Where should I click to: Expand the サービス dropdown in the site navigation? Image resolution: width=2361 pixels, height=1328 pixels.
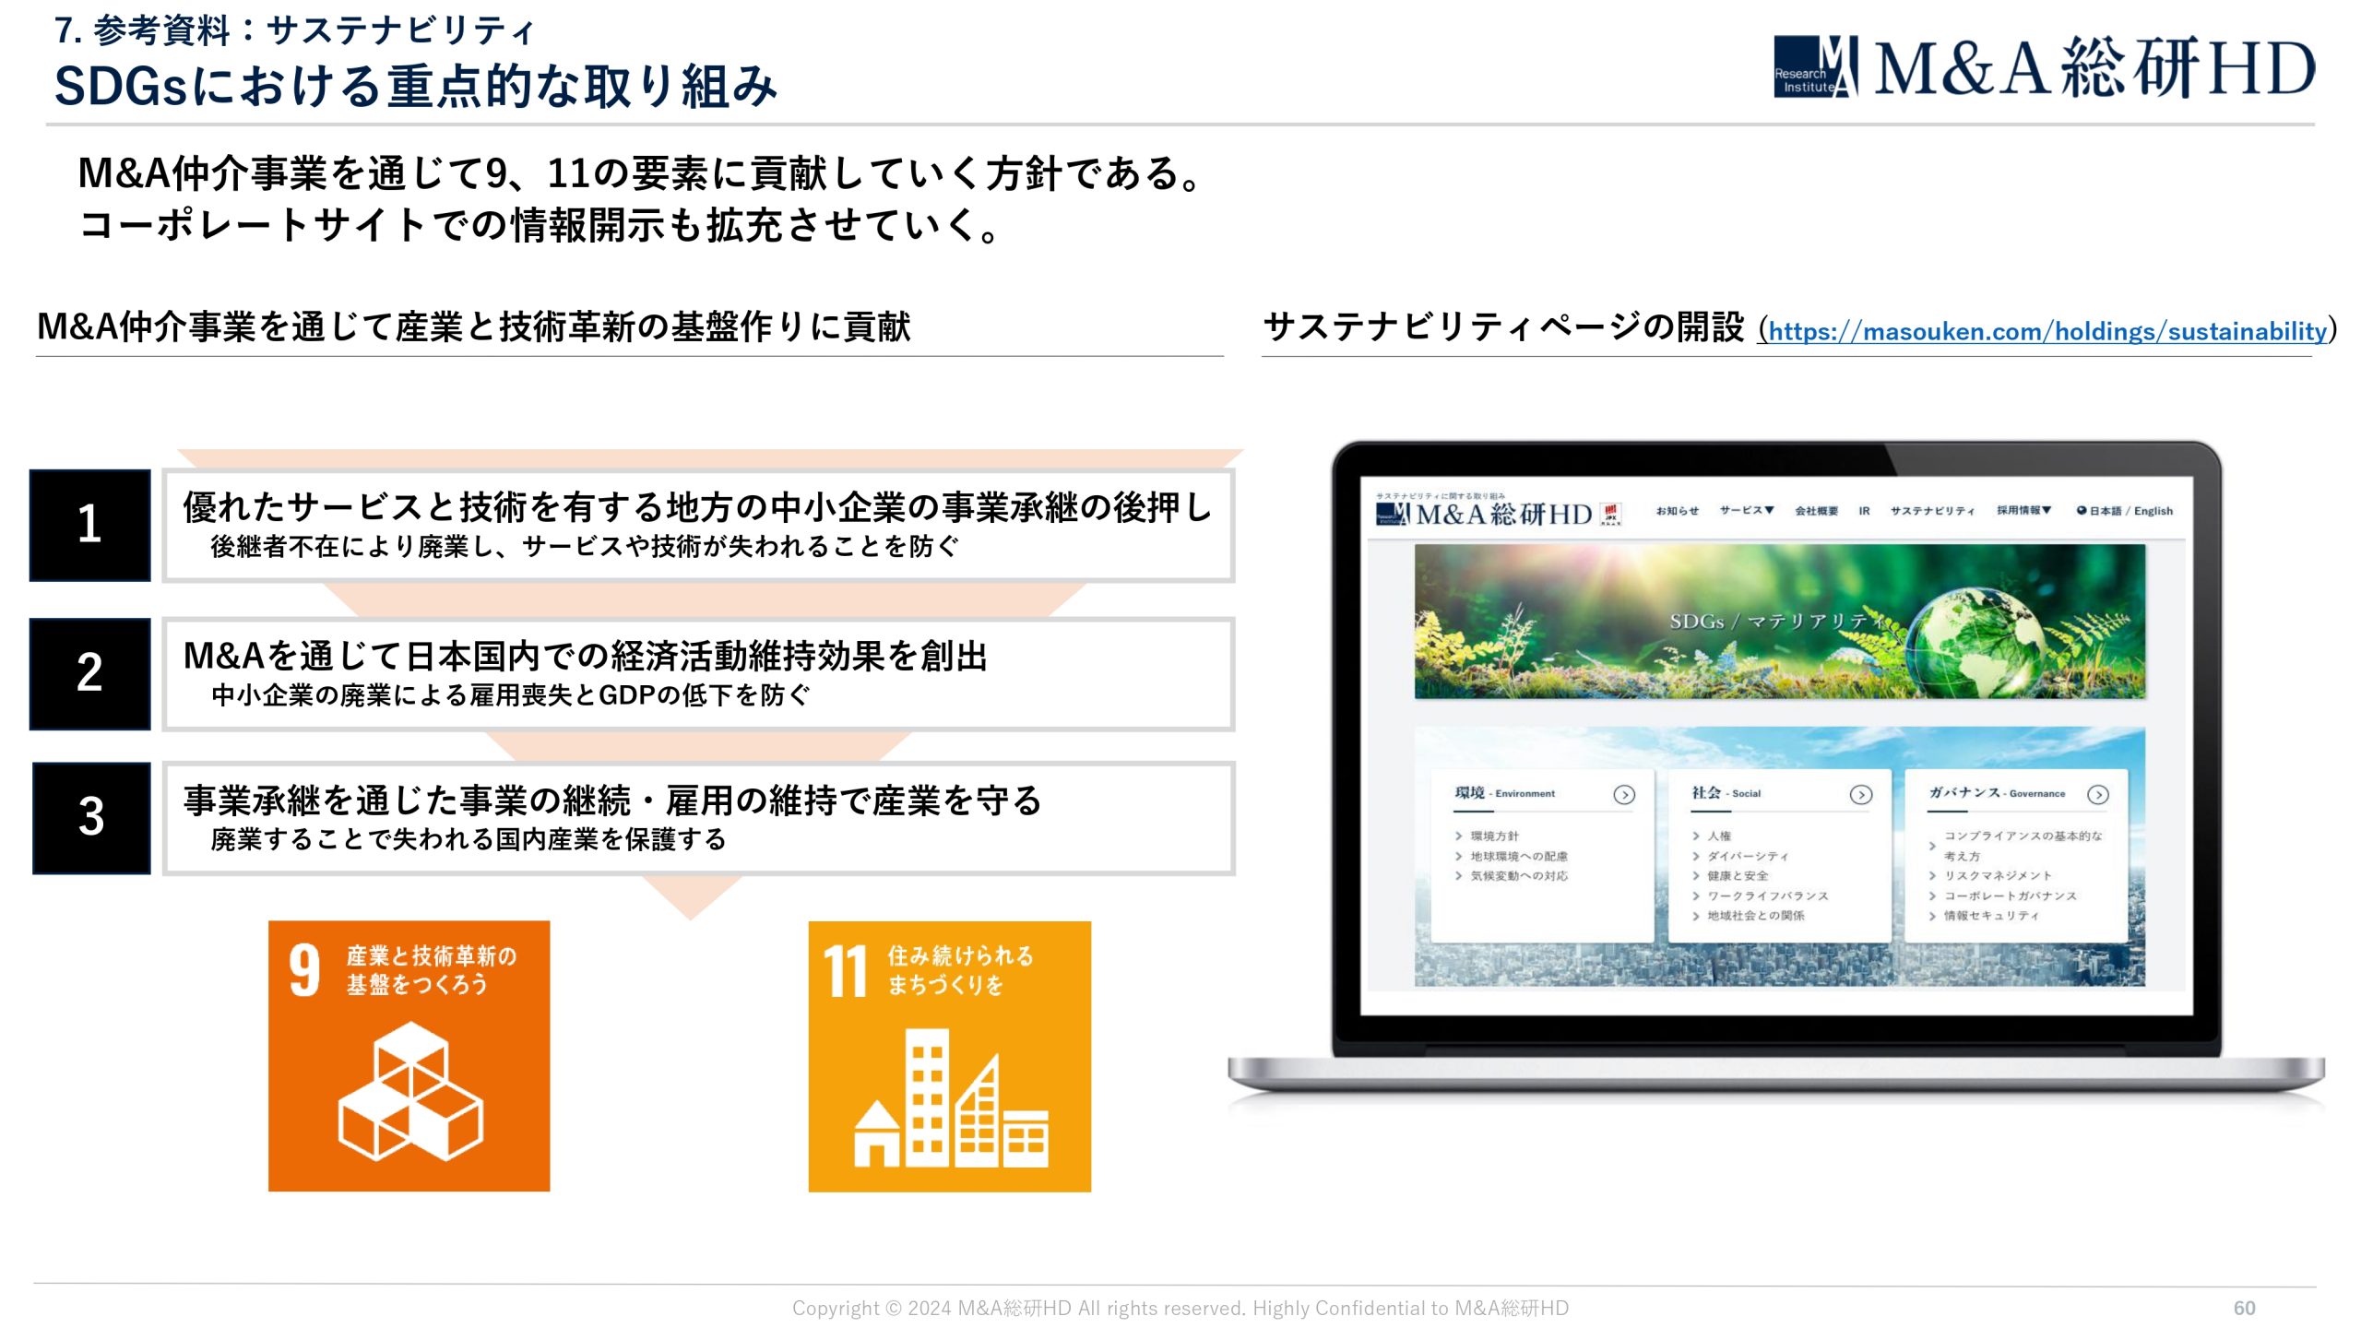pyautogui.click(x=1746, y=511)
